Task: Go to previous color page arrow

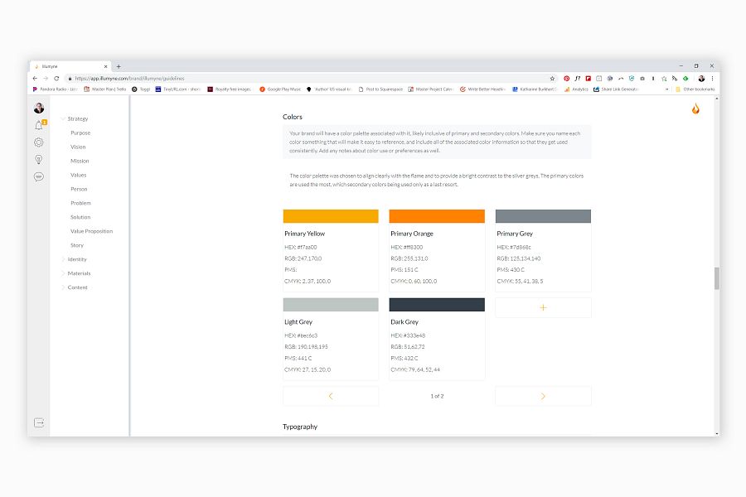Action: pos(331,396)
